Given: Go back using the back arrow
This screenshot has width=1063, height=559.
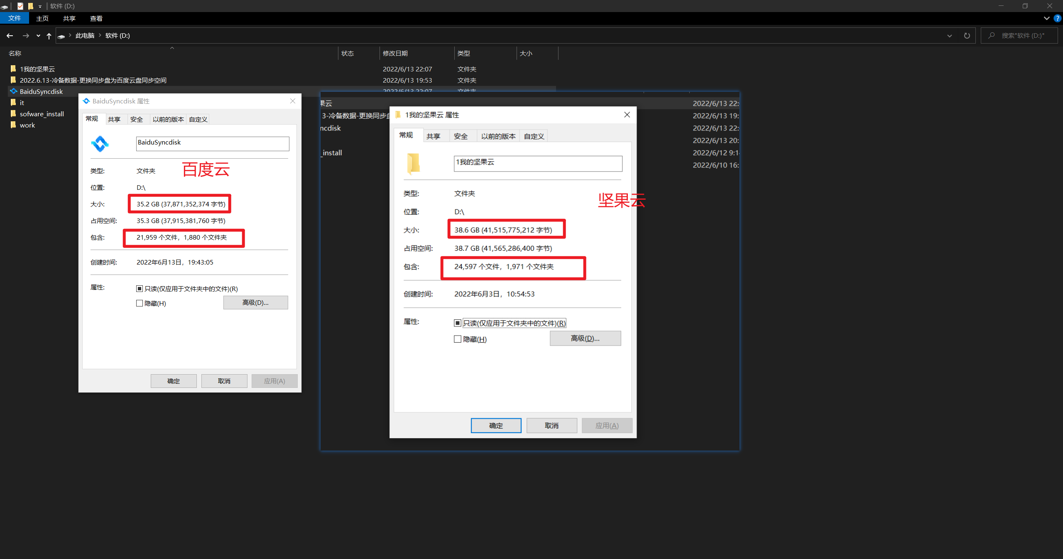Looking at the screenshot, I should (x=10, y=36).
